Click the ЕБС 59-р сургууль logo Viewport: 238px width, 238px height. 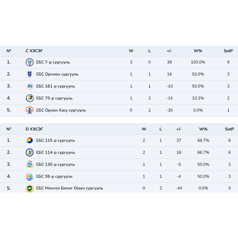(x=30, y=177)
